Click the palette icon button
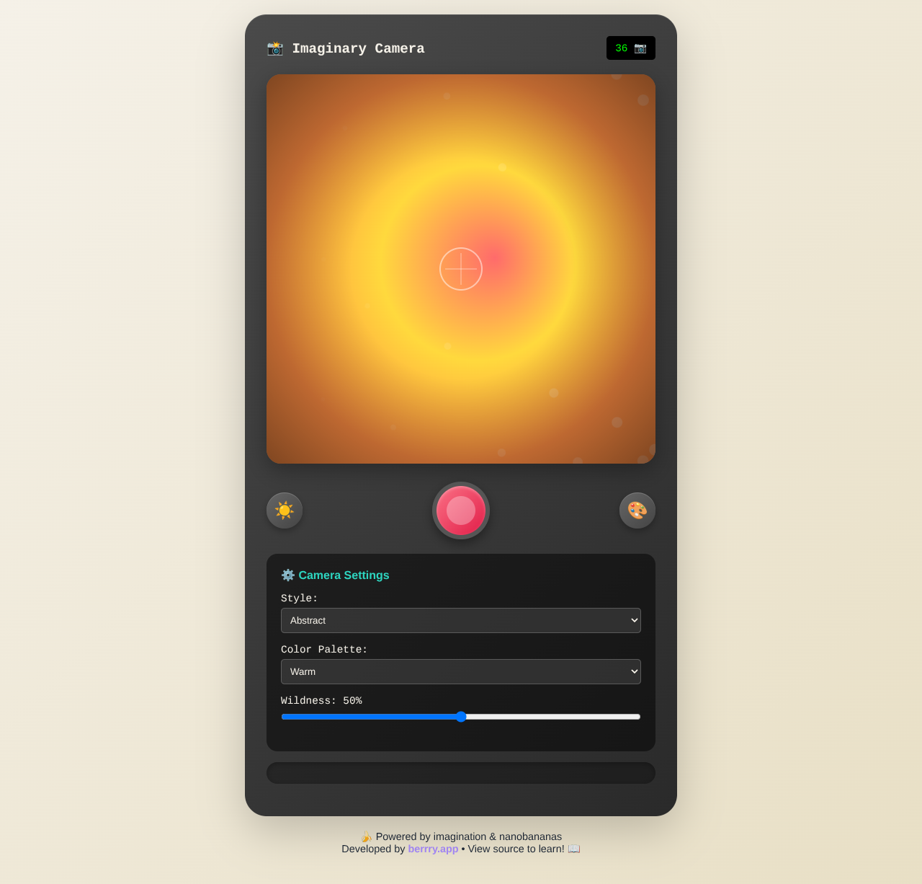 point(637,510)
